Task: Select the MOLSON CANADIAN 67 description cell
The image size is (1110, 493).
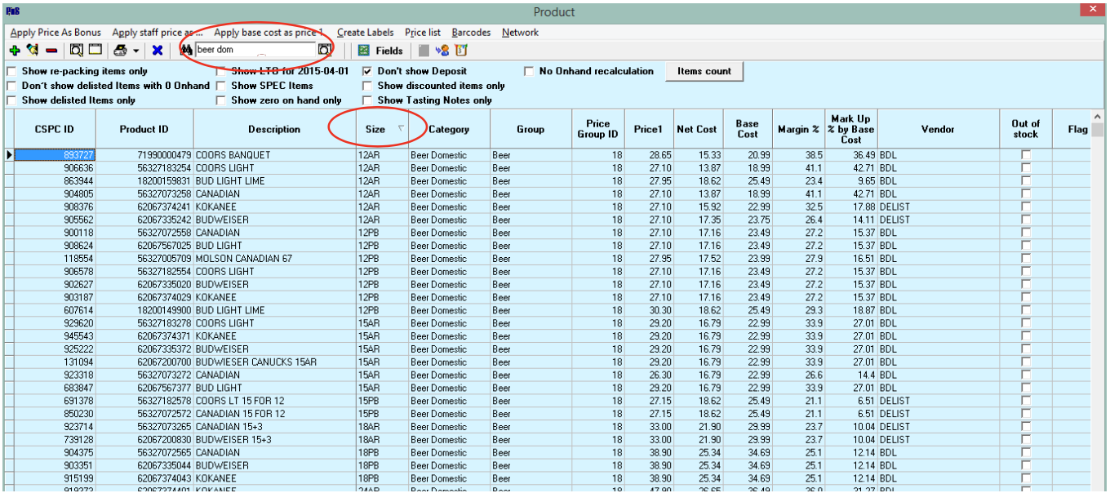Action: (274, 259)
